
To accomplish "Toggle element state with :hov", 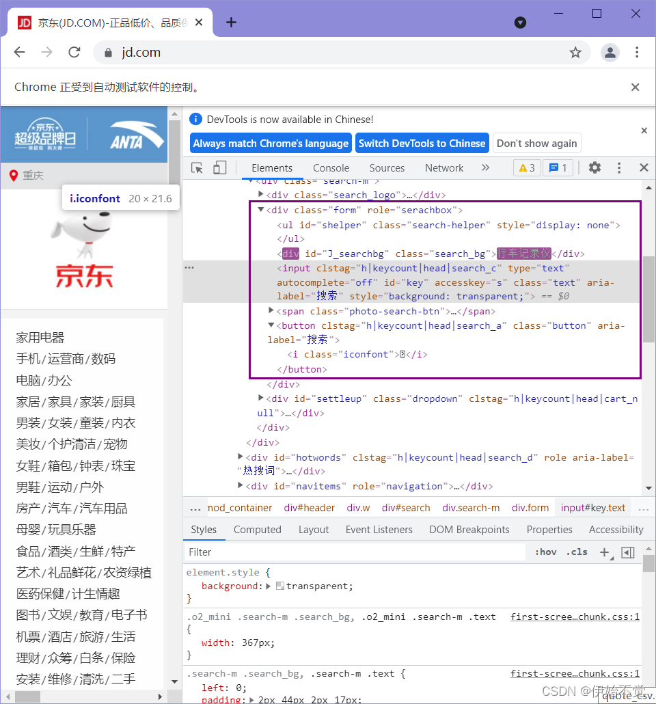I will click(545, 552).
